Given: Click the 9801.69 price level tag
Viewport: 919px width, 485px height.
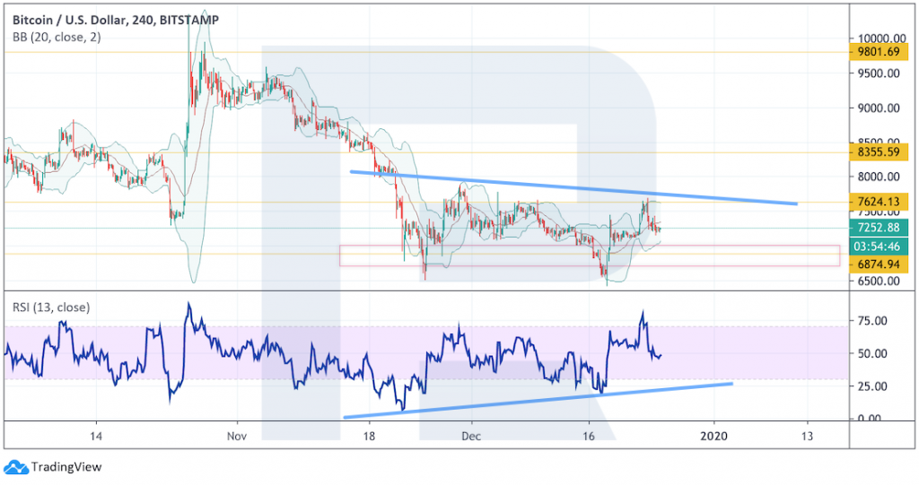Looking at the screenshot, I should coord(878,51).
